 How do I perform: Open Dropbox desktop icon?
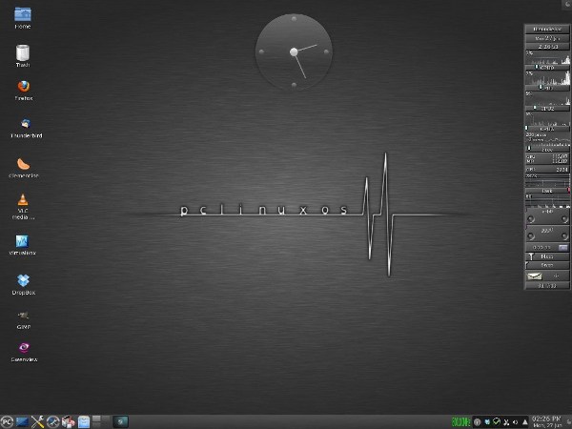click(22, 280)
